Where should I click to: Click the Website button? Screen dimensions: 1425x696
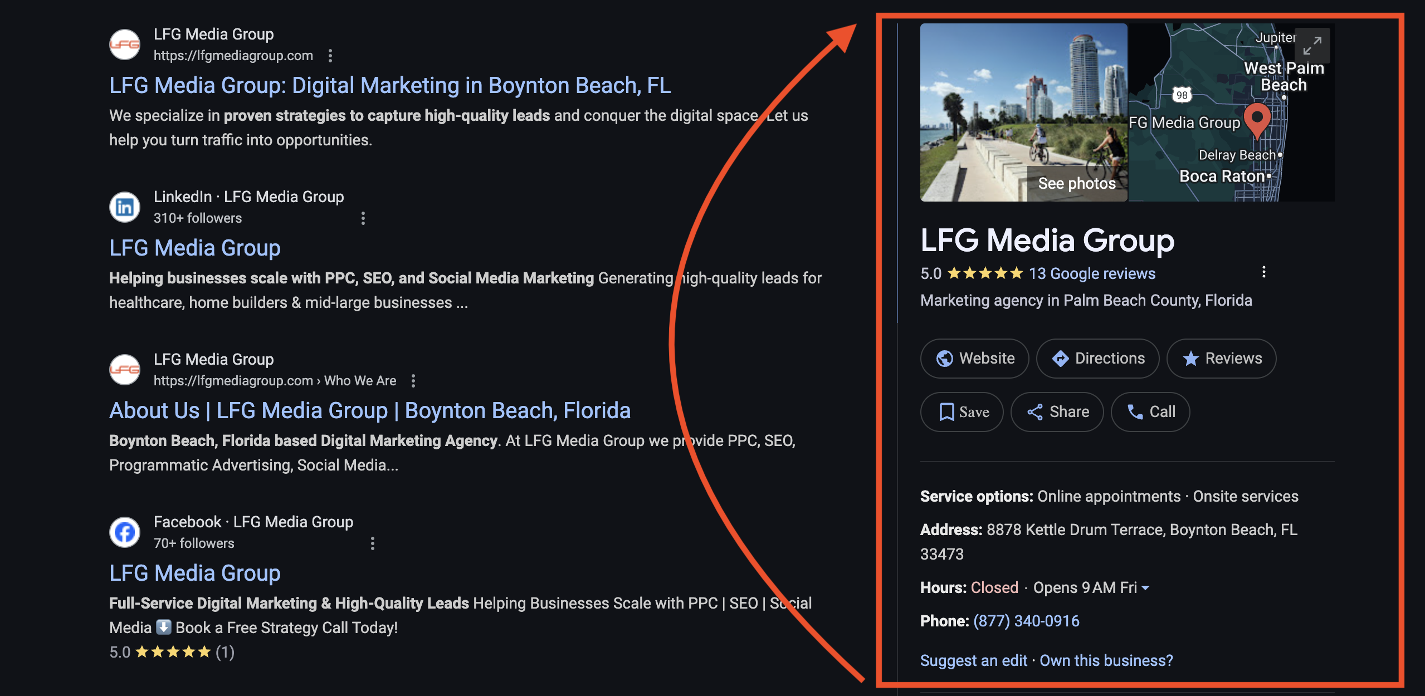(974, 359)
